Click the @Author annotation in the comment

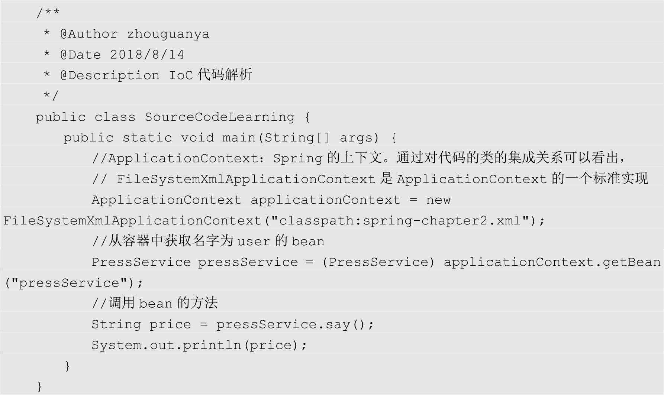pos(89,34)
